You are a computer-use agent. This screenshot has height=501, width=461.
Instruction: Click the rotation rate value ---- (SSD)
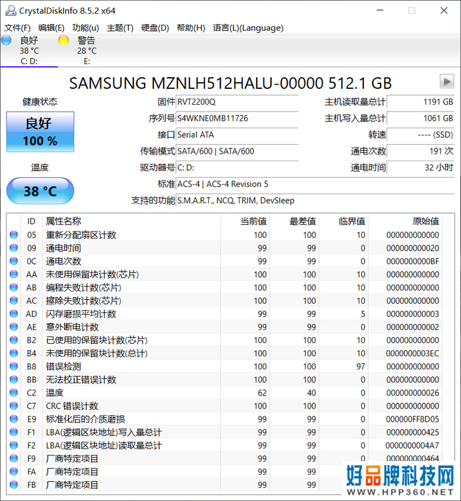[420, 135]
